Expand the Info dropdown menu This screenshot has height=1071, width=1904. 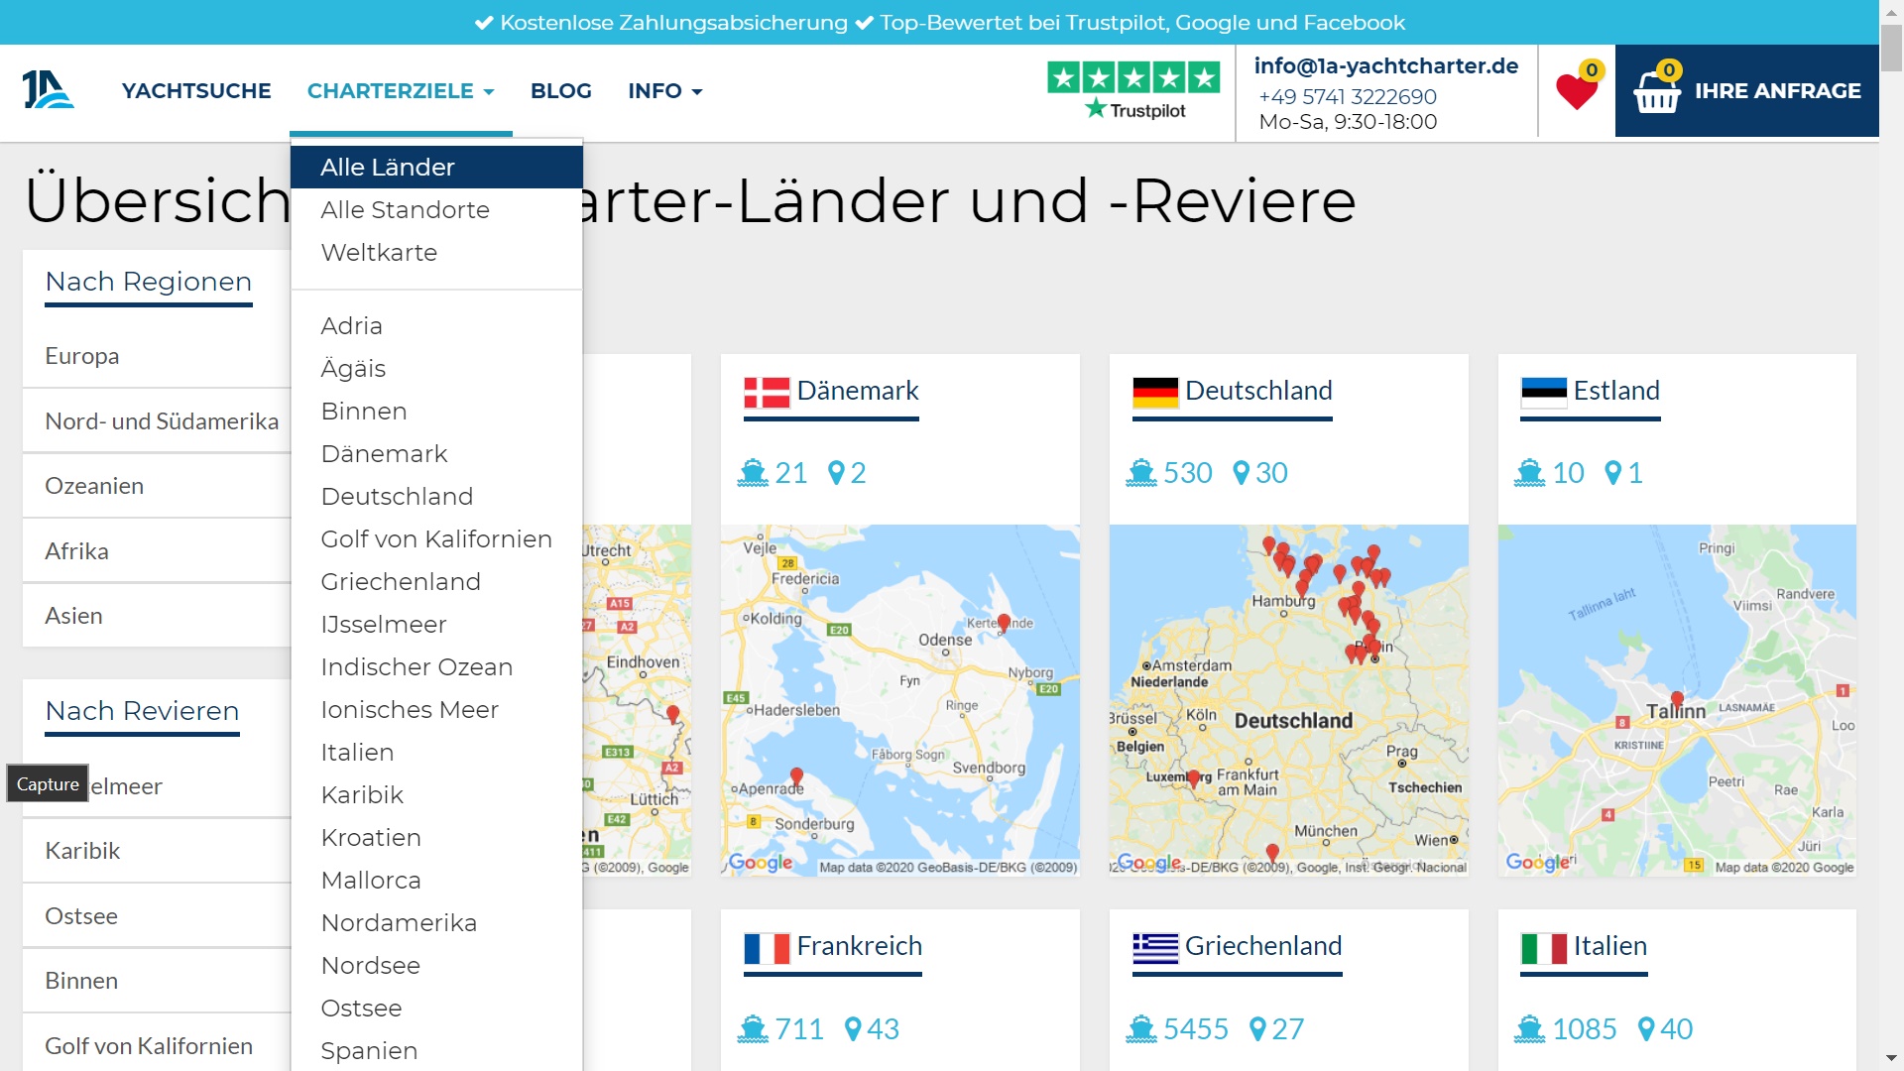click(x=664, y=91)
